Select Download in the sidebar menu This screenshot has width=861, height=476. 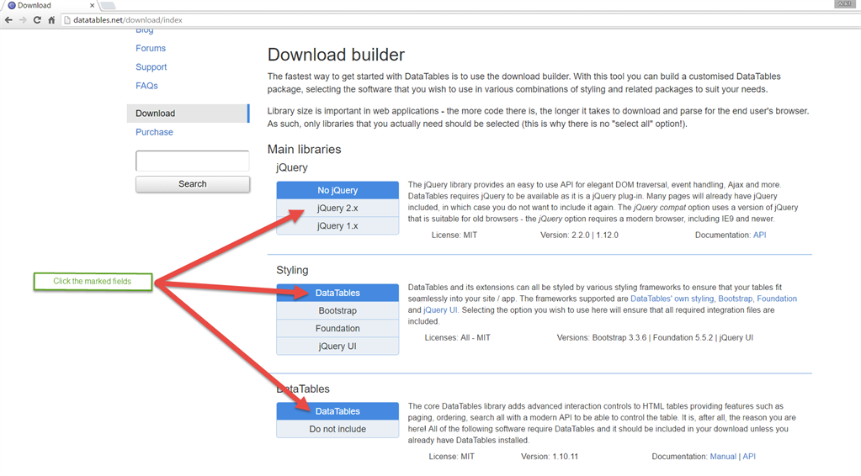tap(188, 113)
